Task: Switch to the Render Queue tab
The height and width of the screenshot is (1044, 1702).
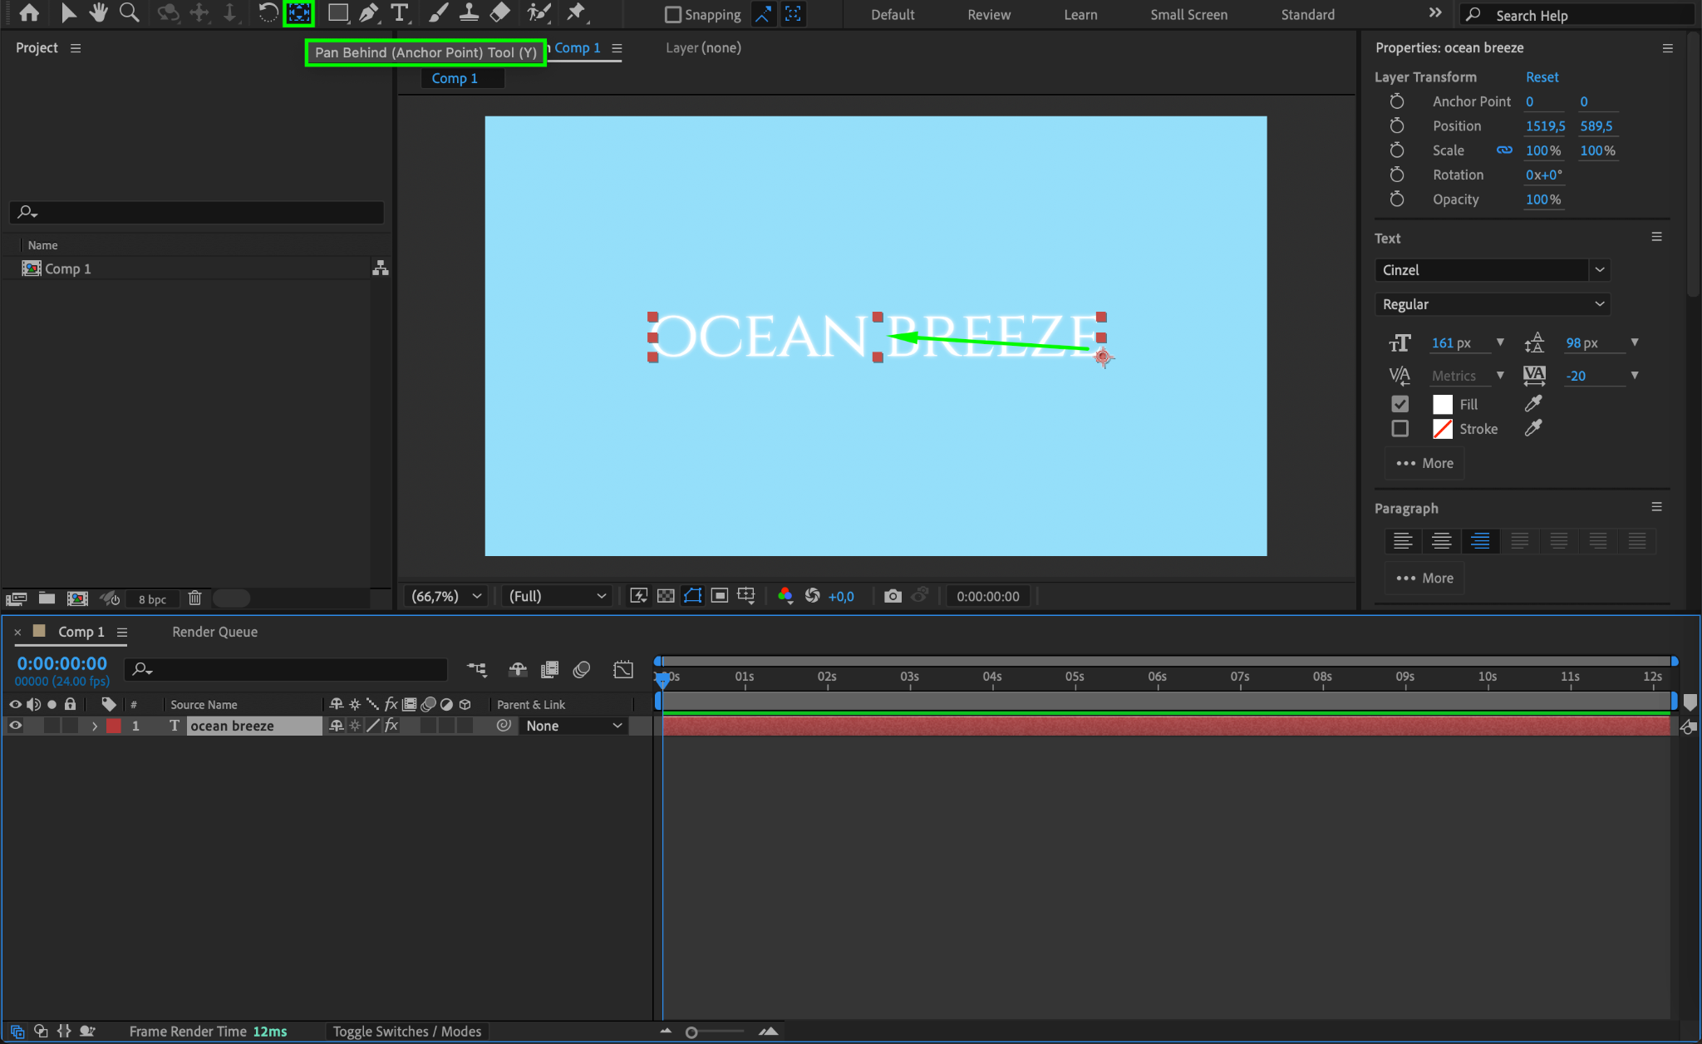Action: point(214,632)
